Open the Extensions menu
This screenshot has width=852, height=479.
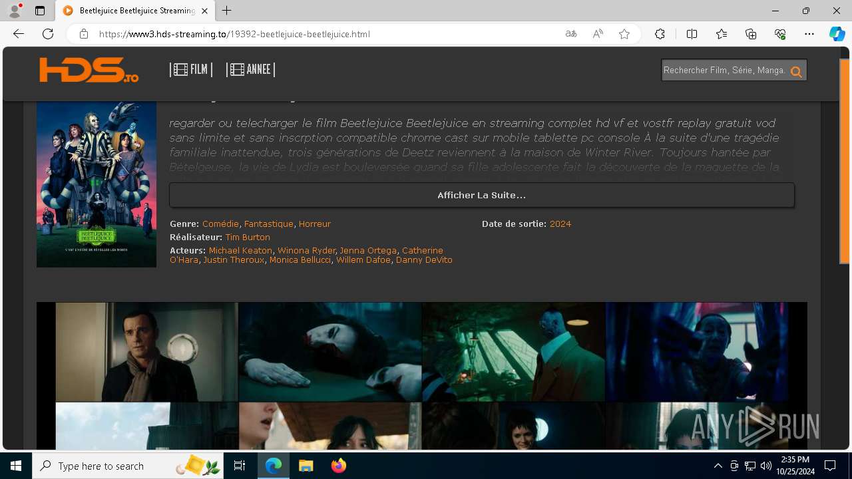[x=660, y=34]
